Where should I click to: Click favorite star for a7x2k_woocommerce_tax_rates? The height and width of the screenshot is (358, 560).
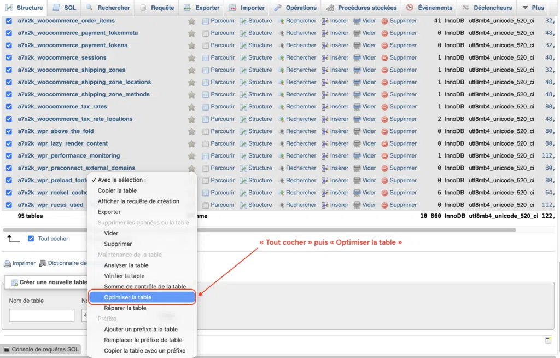192,107
